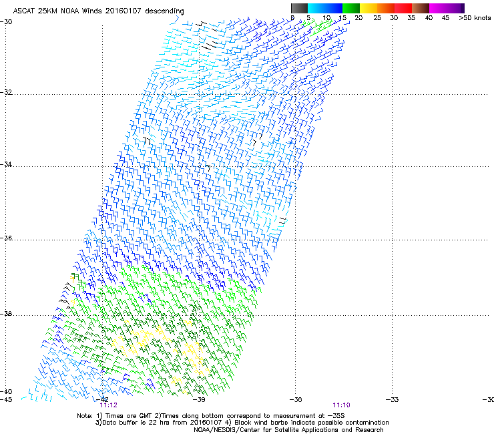The image size is (494, 434).
Task: Select the latitude axis label '-34'
Action: (6, 164)
